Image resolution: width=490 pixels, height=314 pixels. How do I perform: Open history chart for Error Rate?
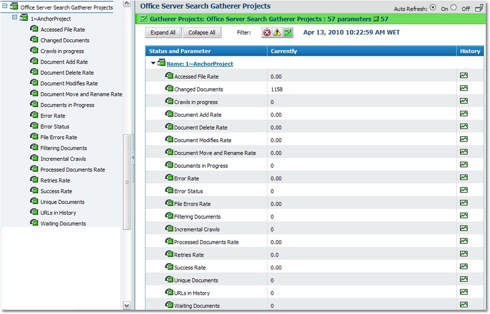(464, 177)
